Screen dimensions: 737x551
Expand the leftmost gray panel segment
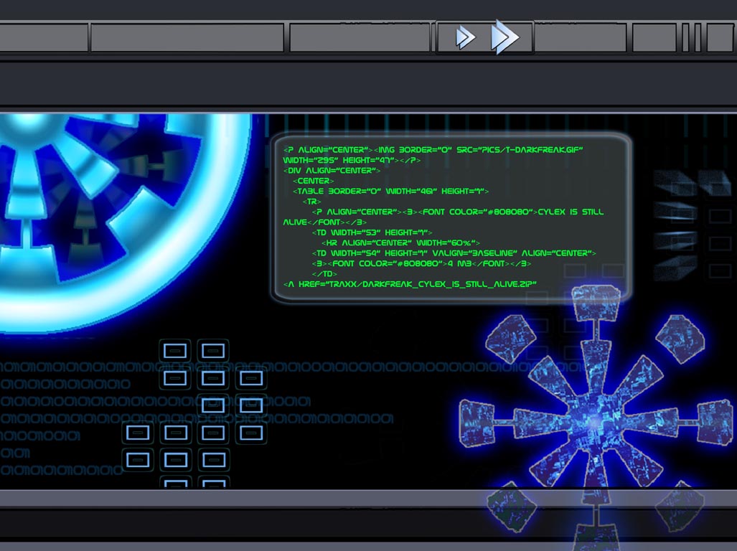43,37
